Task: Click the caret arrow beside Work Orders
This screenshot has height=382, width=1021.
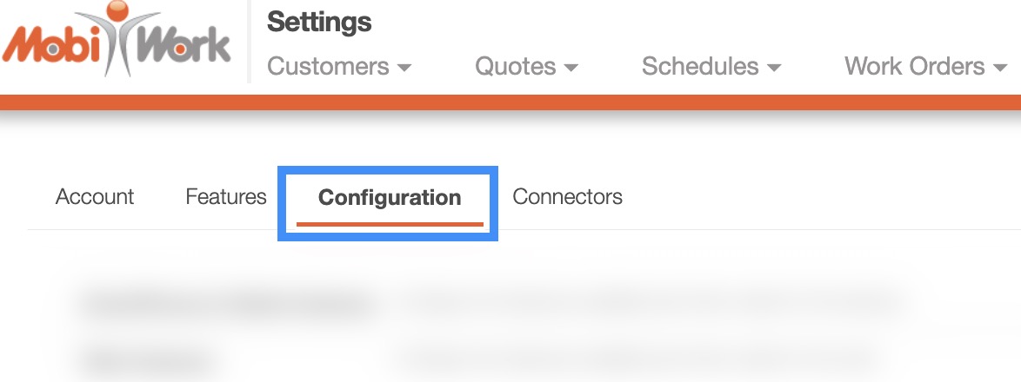Action: (x=999, y=68)
